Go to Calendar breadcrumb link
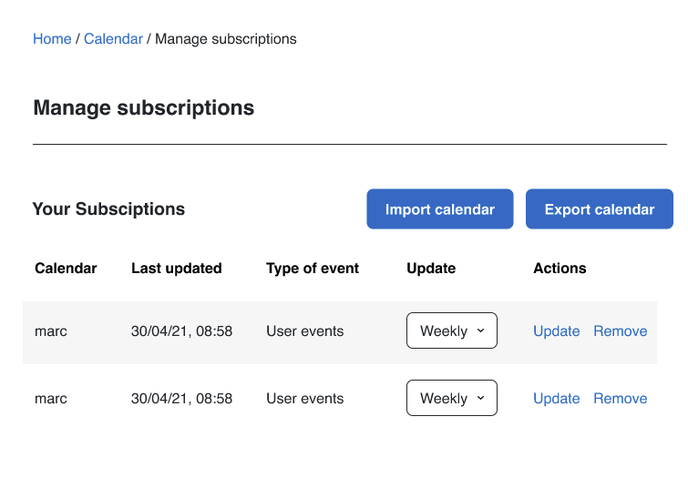Viewport: 688px width, 498px height. (x=113, y=39)
